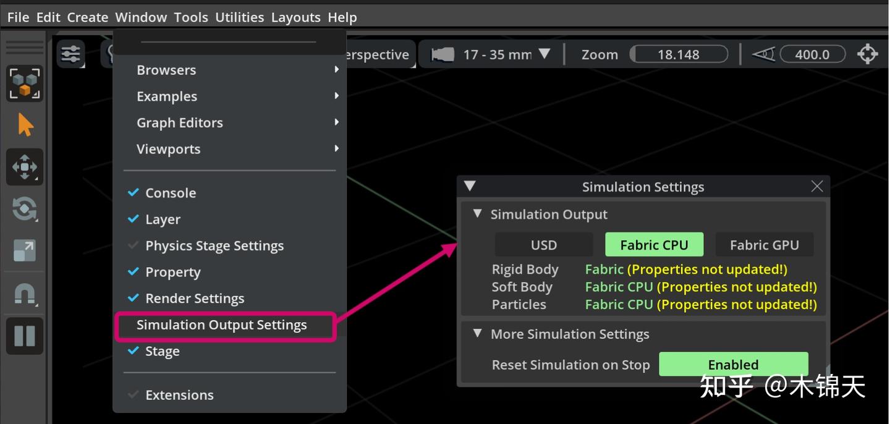Select Fabric GPU simulation output
Image resolution: width=890 pixels, height=424 pixels.
click(x=764, y=245)
